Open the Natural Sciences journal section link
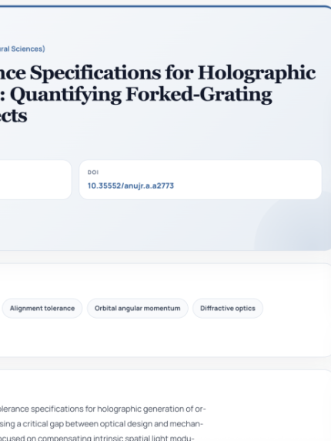The image size is (331, 441). coord(22,49)
